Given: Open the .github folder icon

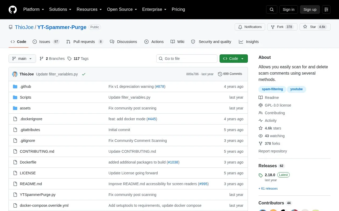Looking at the screenshot, I should click(x=15, y=87).
